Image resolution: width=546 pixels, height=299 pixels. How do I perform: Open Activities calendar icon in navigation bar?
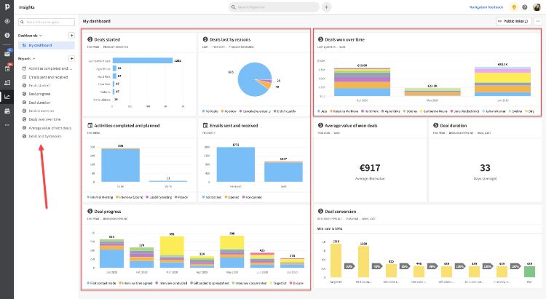point(7,68)
